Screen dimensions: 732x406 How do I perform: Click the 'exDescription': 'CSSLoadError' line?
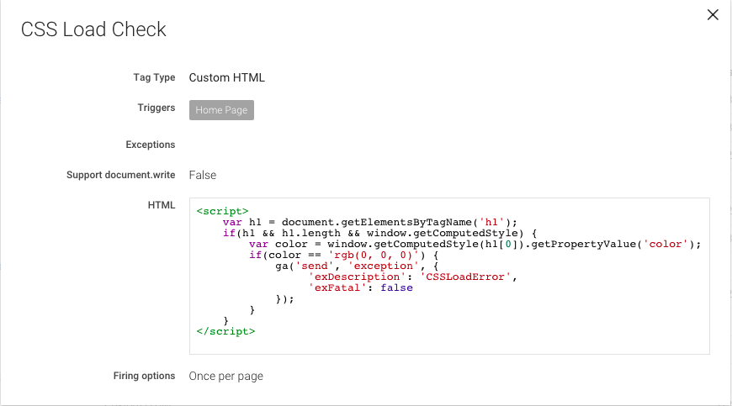[x=412, y=277]
